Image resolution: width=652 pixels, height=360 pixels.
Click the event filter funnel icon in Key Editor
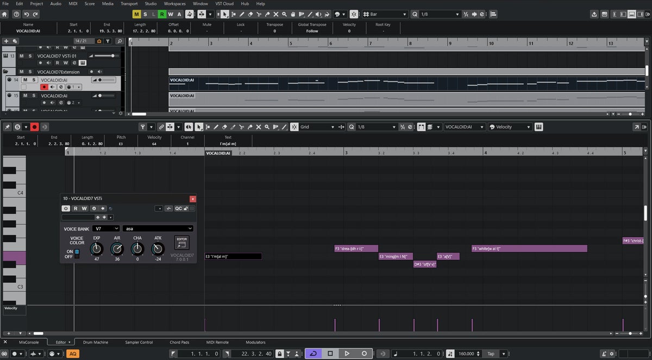click(142, 127)
